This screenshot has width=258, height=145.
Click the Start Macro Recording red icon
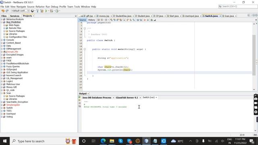145,20
